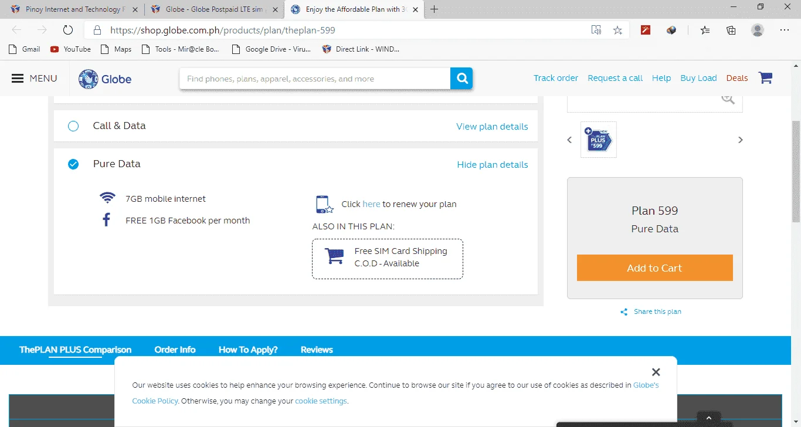
Task: Collapse with Hide plan details for Pure Data
Action: (x=493, y=165)
